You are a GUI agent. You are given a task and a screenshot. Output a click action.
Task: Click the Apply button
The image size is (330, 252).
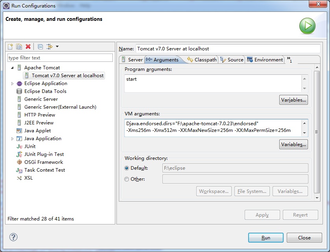click(x=262, y=215)
